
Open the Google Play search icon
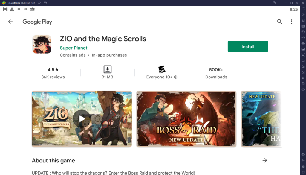[x=280, y=22]
